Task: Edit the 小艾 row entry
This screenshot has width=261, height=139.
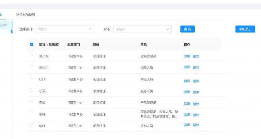Action: coord(187,92)
